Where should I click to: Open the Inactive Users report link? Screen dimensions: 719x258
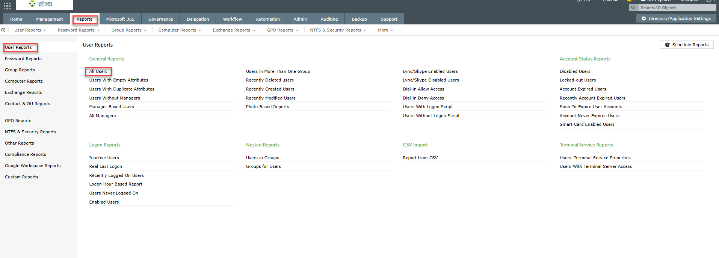tap(104, 158)
